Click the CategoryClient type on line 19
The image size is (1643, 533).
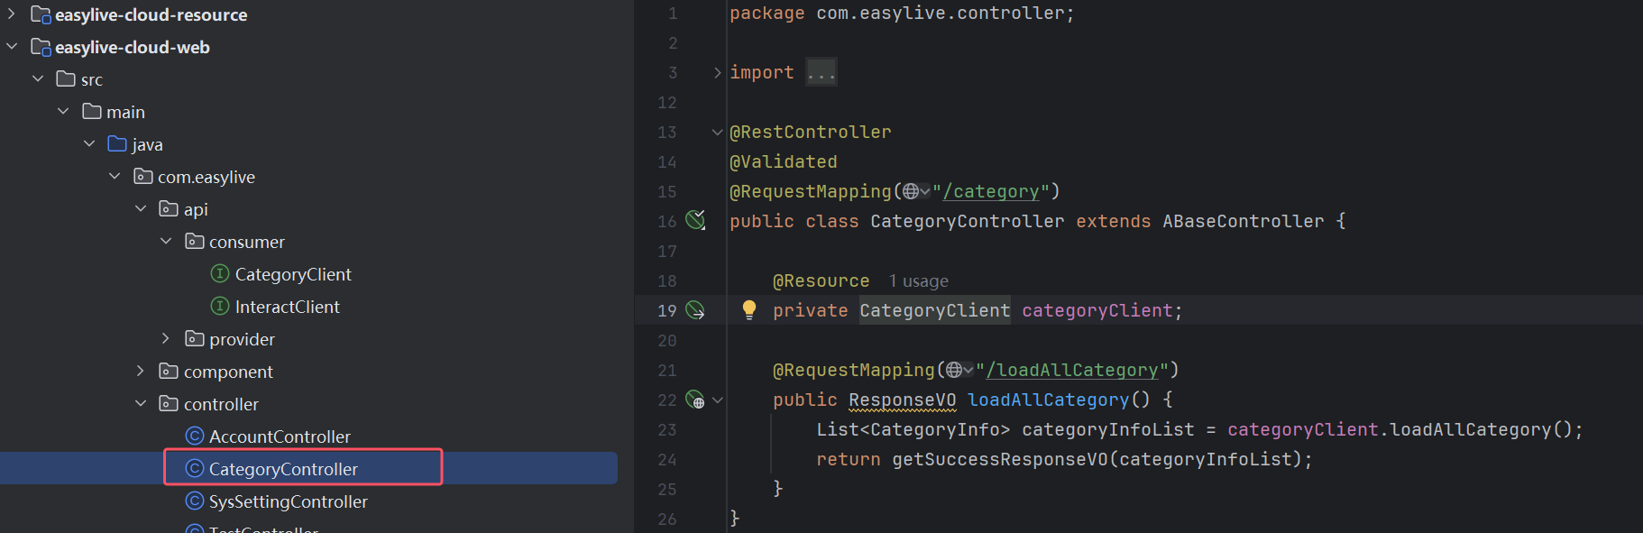pos(935,310)
